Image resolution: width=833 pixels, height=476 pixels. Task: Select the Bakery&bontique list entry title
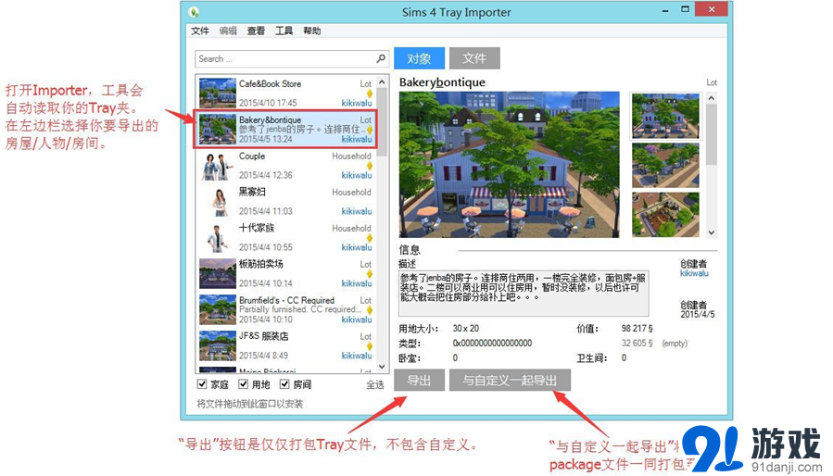[270, 120]
